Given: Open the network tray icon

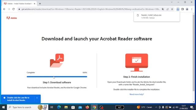Looking at the screenshot, I should pyautogui.click(x=174, y=107).
